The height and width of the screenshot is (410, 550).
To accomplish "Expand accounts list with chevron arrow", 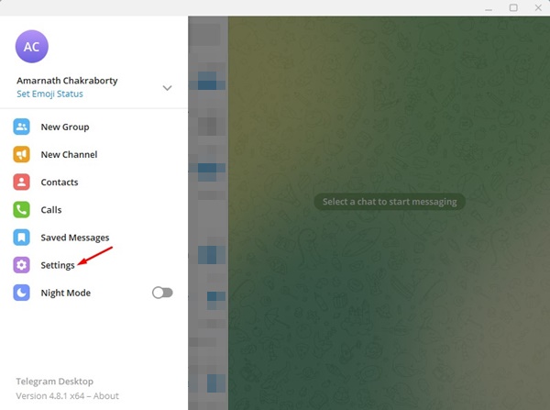I will (168, 88).
